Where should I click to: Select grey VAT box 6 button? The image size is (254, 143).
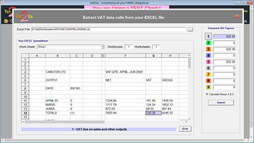pyautogui.click(x=208, y=68)
